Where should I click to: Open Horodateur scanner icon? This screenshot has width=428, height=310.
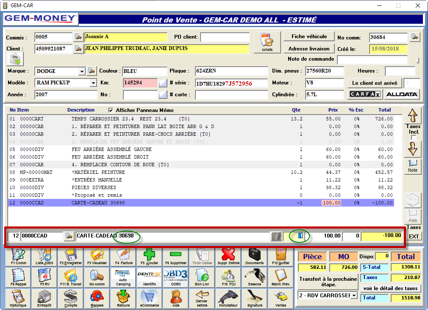point(228,298)
